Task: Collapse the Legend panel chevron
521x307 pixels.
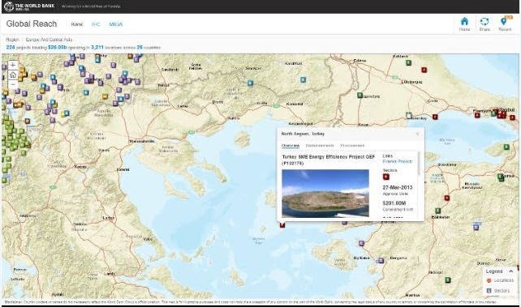Action: pos(511,271)
